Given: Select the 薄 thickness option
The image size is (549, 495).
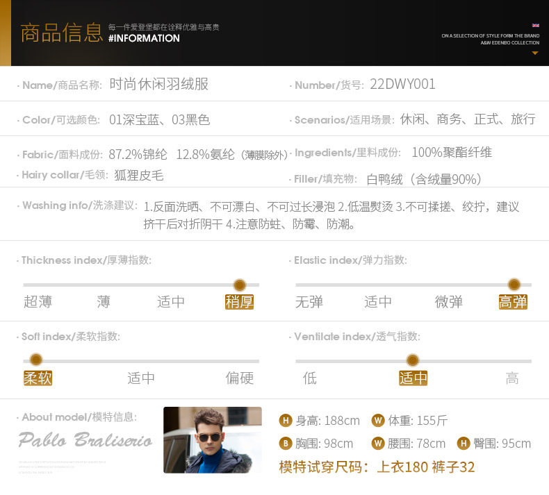Looking at the screenshot, I should click(x=104, y=302).
